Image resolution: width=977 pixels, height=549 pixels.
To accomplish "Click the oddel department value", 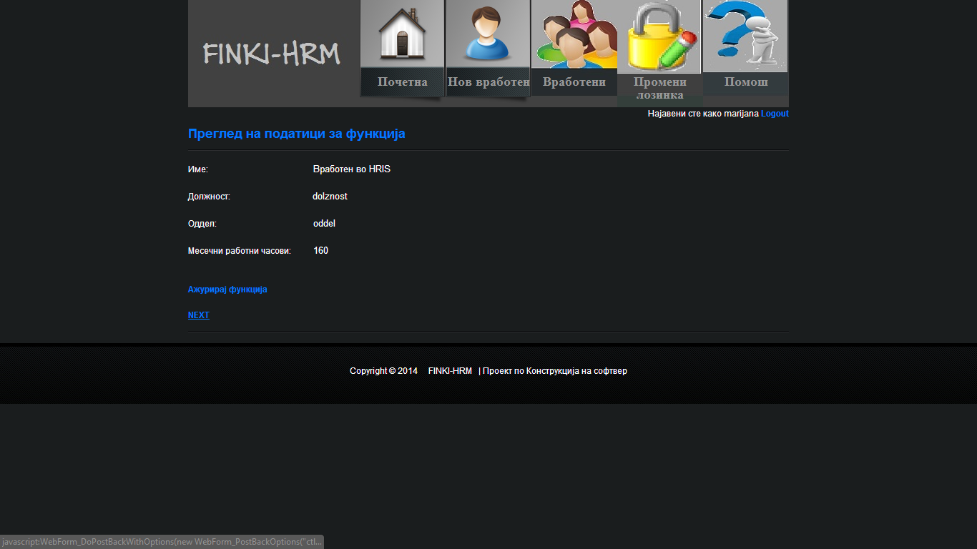I will coord(324,224).
